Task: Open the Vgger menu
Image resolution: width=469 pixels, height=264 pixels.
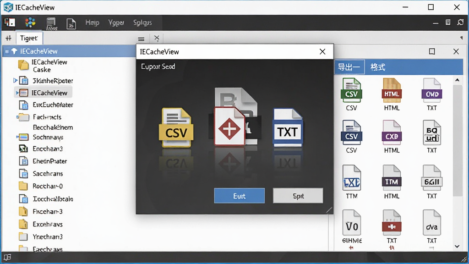Action: coord(116,23)
